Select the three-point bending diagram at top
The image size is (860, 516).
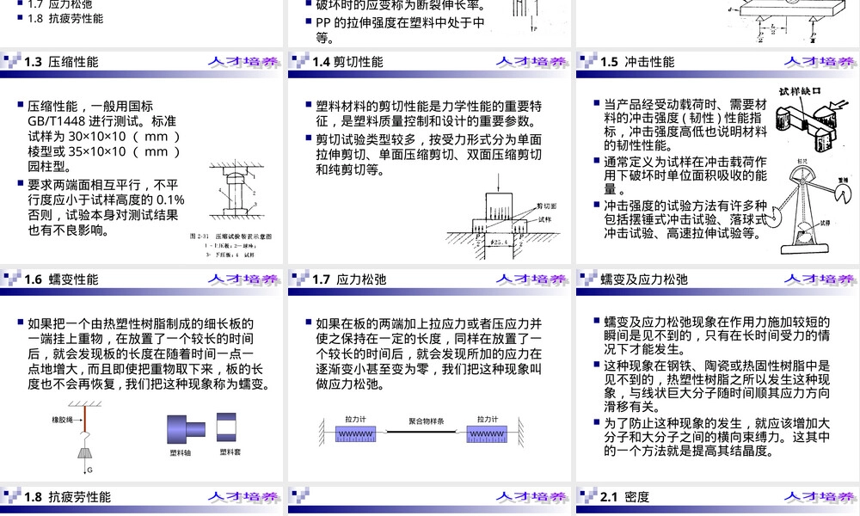(788, 21)
